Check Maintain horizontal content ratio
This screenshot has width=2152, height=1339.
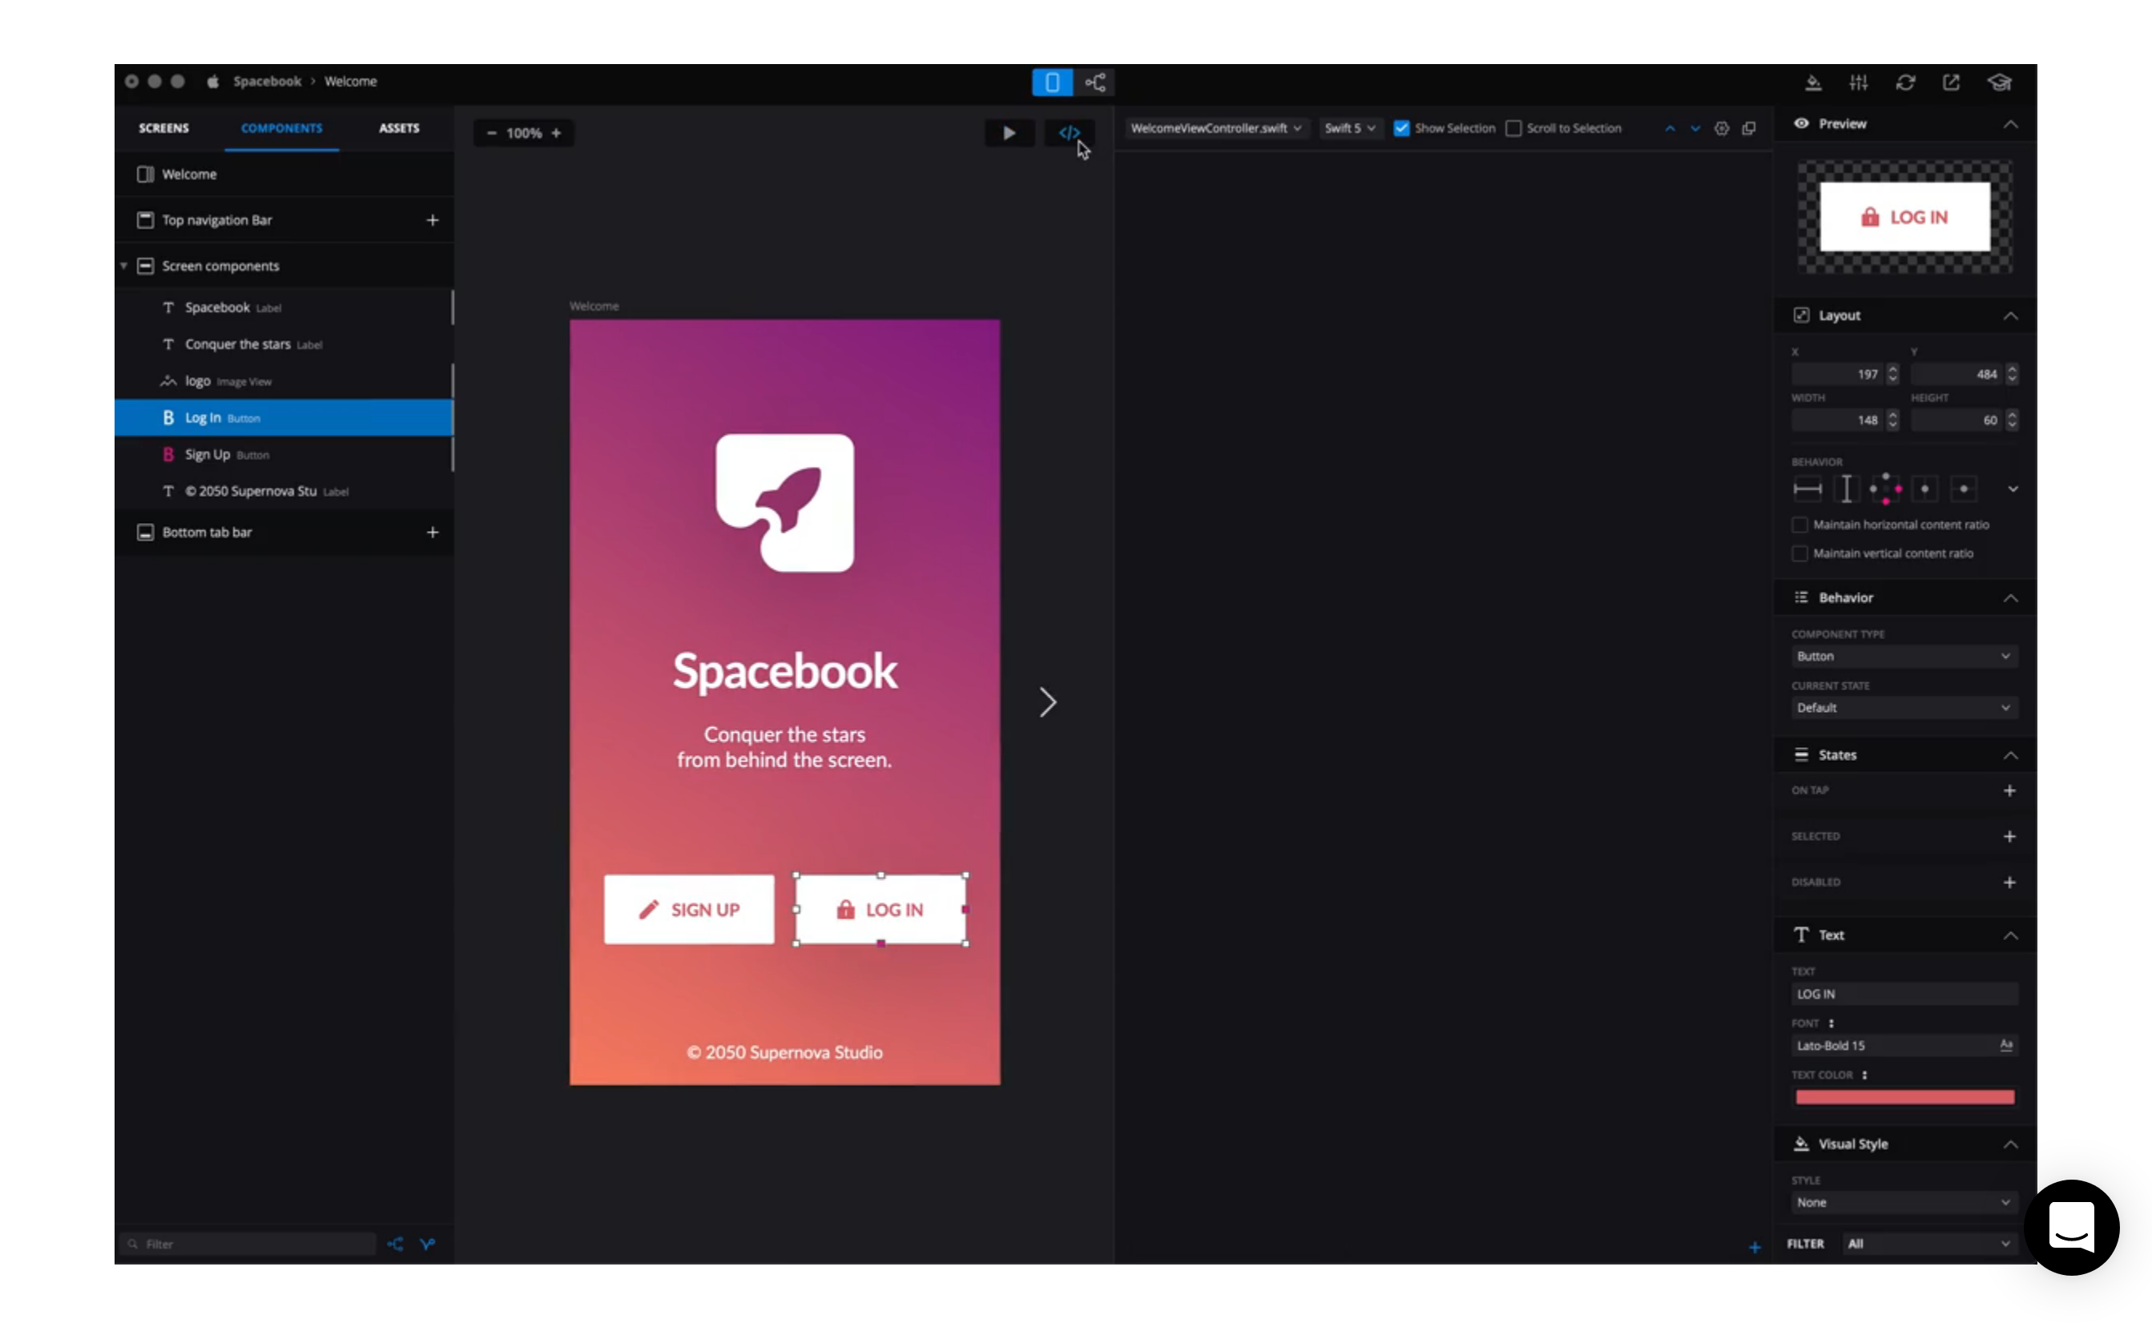(1799, 525)
